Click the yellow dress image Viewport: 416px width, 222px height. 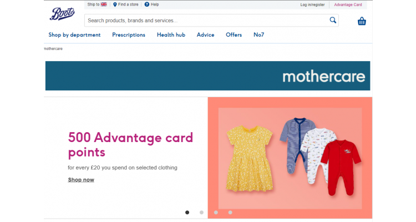(x=250, y=158)
